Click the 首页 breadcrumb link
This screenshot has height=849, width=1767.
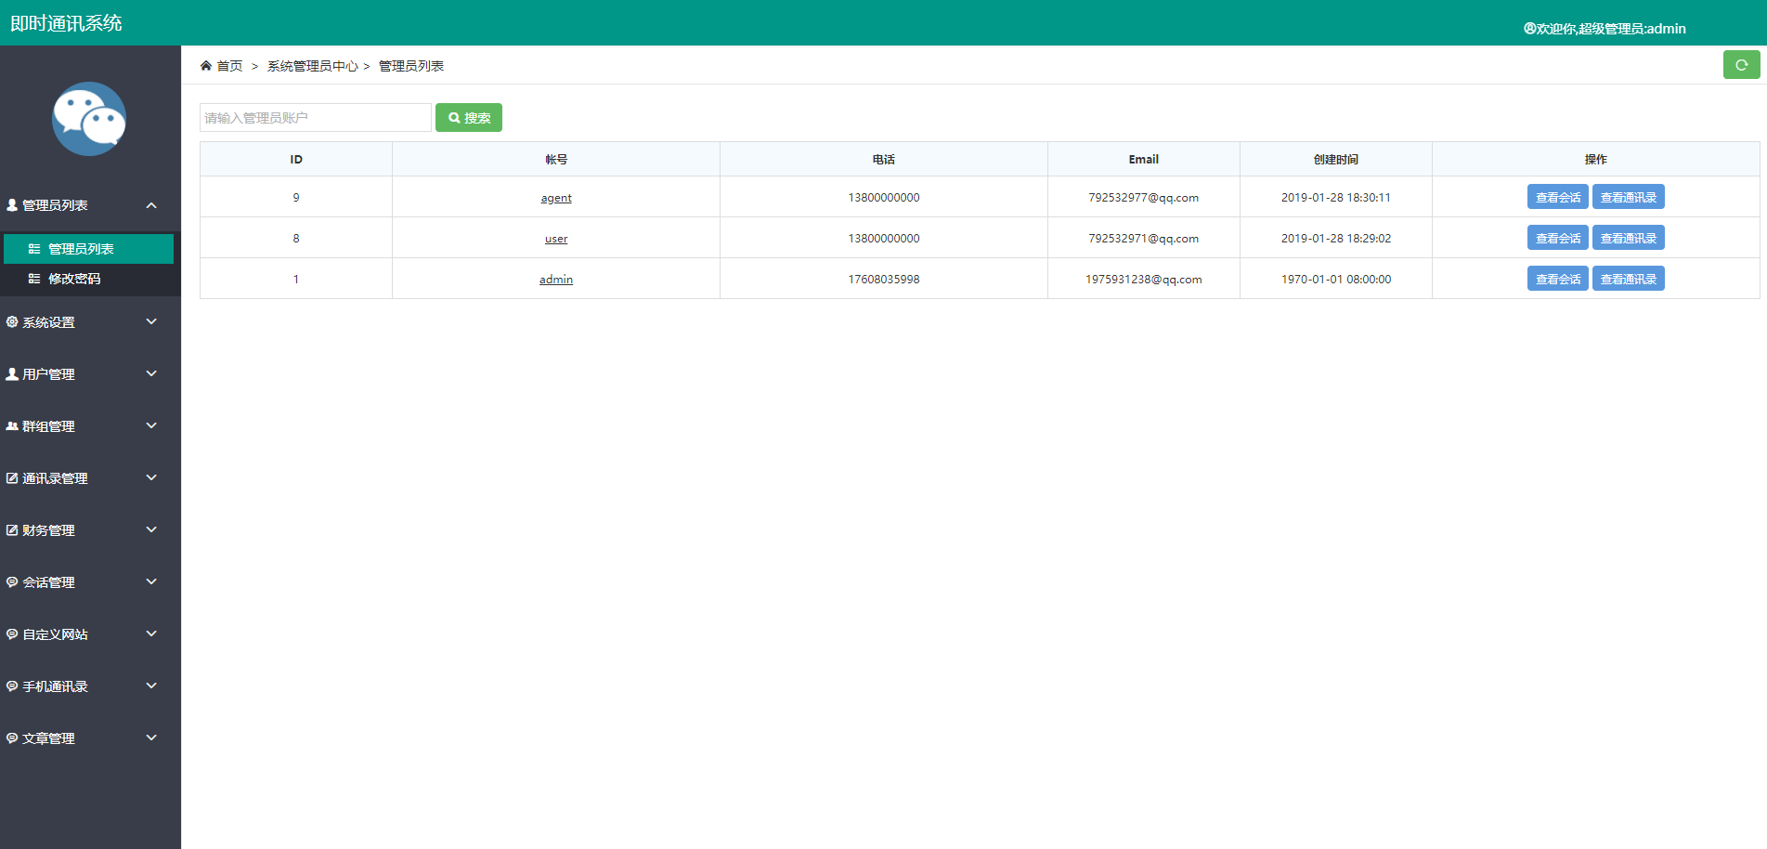click(229, 66)
